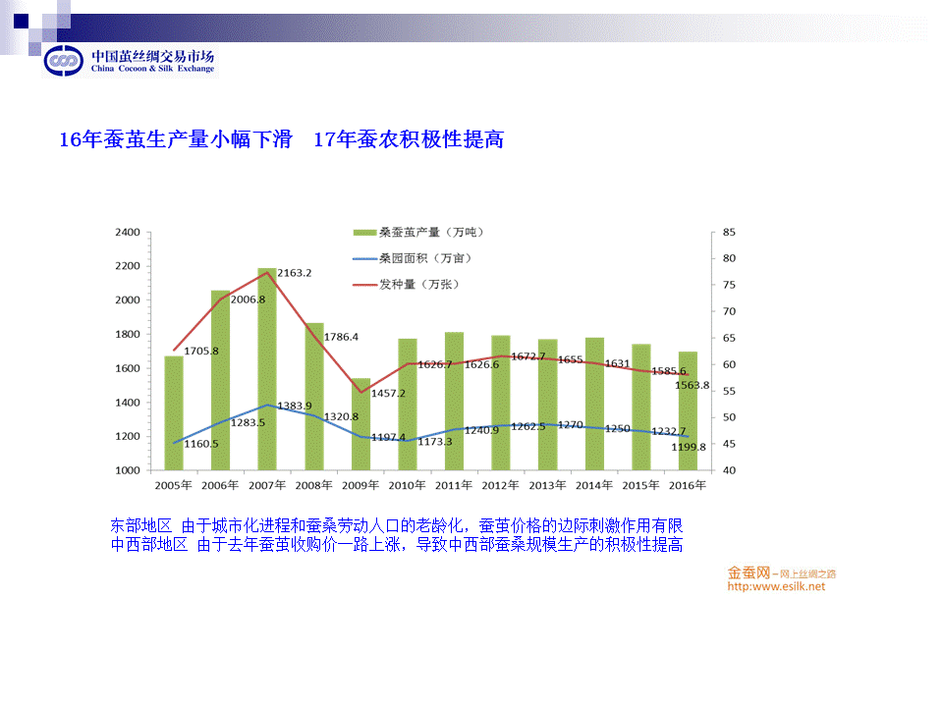The width and height of the screenshot is (943, 707).
Task: Click the 1383.9 data label on blue line
Action: [294, 406]
